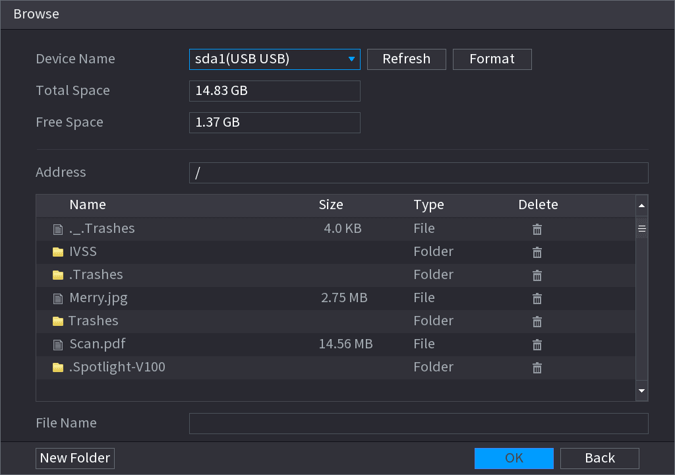This screenshot has width=675, height=475.
Task: Click the scrollbar down arrow
Action: coord(642,391)
